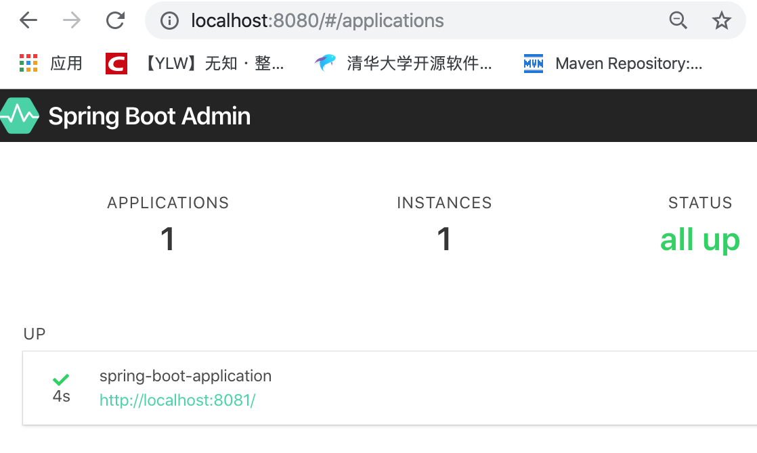
Task: Click the instances count value 1
Action: click(x=444, y=239)
